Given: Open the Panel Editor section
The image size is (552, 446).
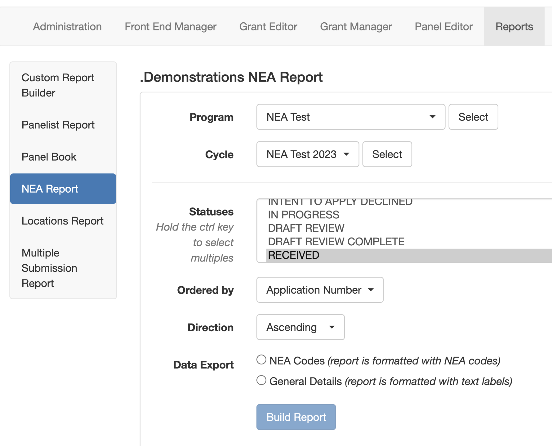Looking at the screenshot, I should point(443,26).
